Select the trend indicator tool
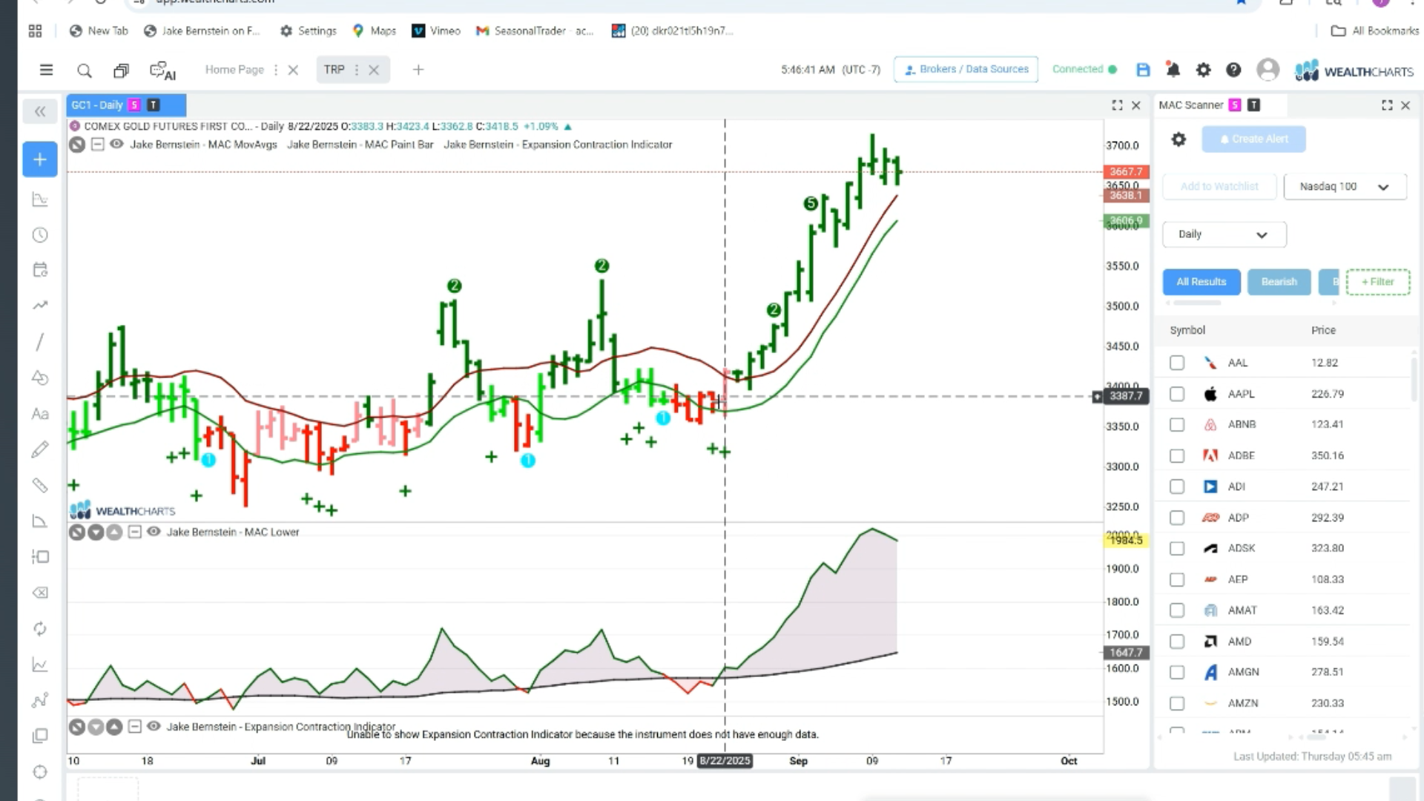The image size is (1424, 801). (40, 305)
